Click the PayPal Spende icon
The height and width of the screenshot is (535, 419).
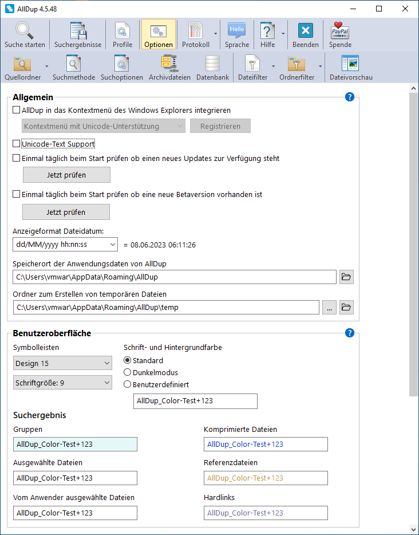(x=340, y=31)
